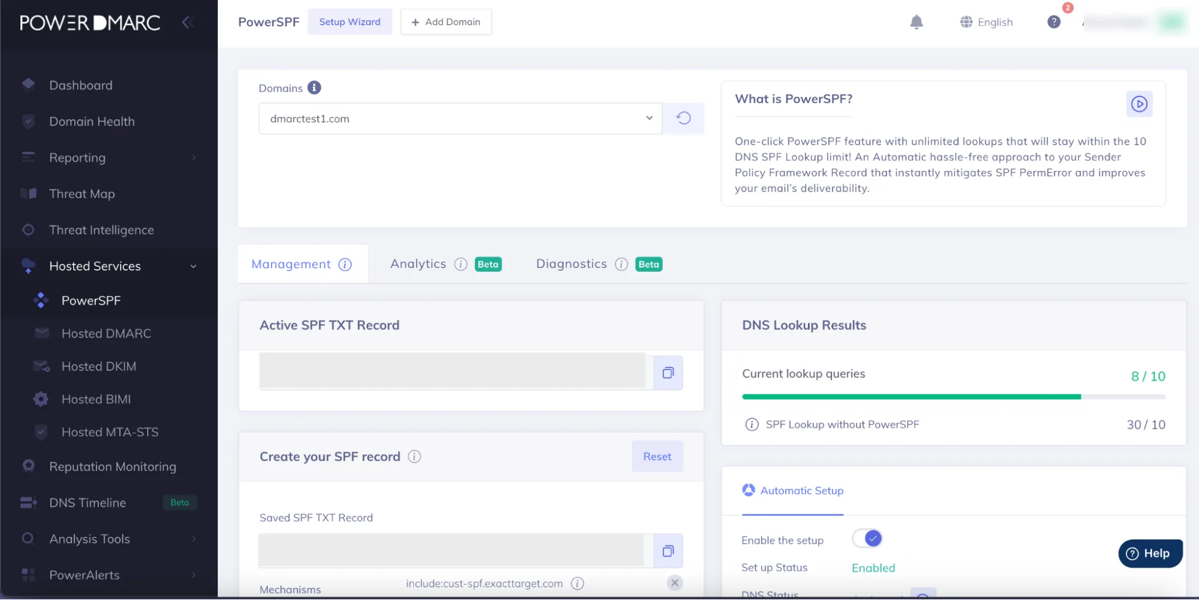
Task: Copy the Active SPF TXT Record
Action: tap(668, 373)
